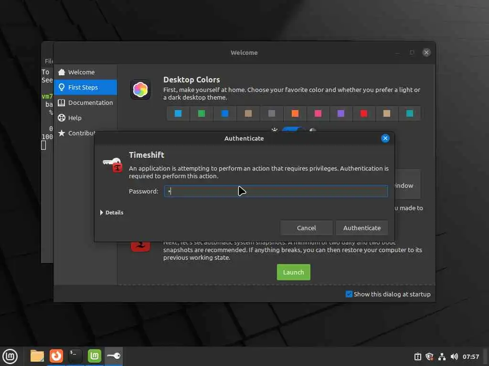
Task: Click the Password input field
Action: pyautogui.click(x=276, y=191)
